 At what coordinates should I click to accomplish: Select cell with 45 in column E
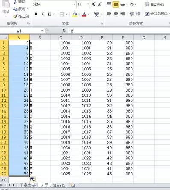(x=102, y=174)
